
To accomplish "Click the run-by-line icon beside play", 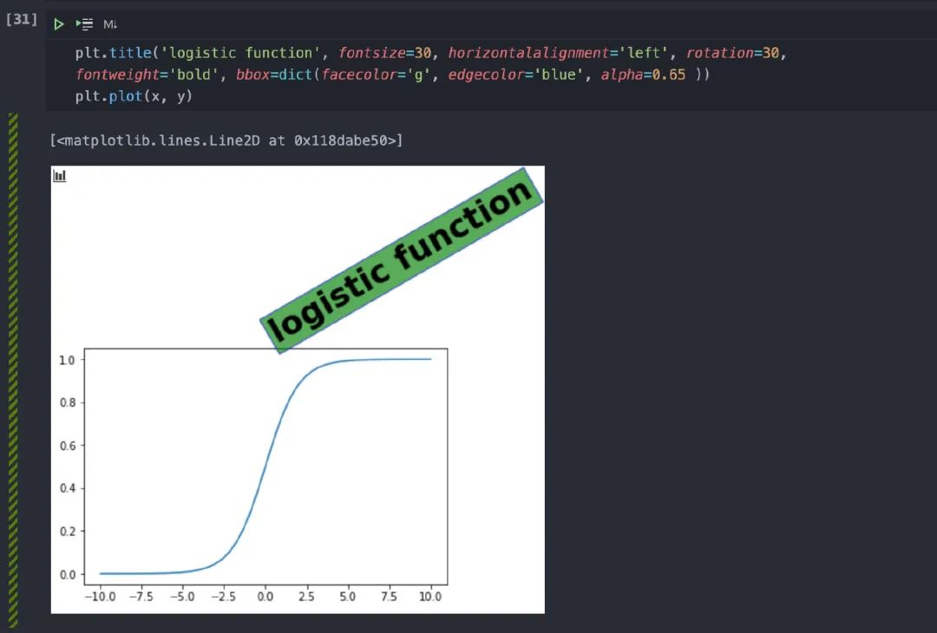I will (84, 24).
